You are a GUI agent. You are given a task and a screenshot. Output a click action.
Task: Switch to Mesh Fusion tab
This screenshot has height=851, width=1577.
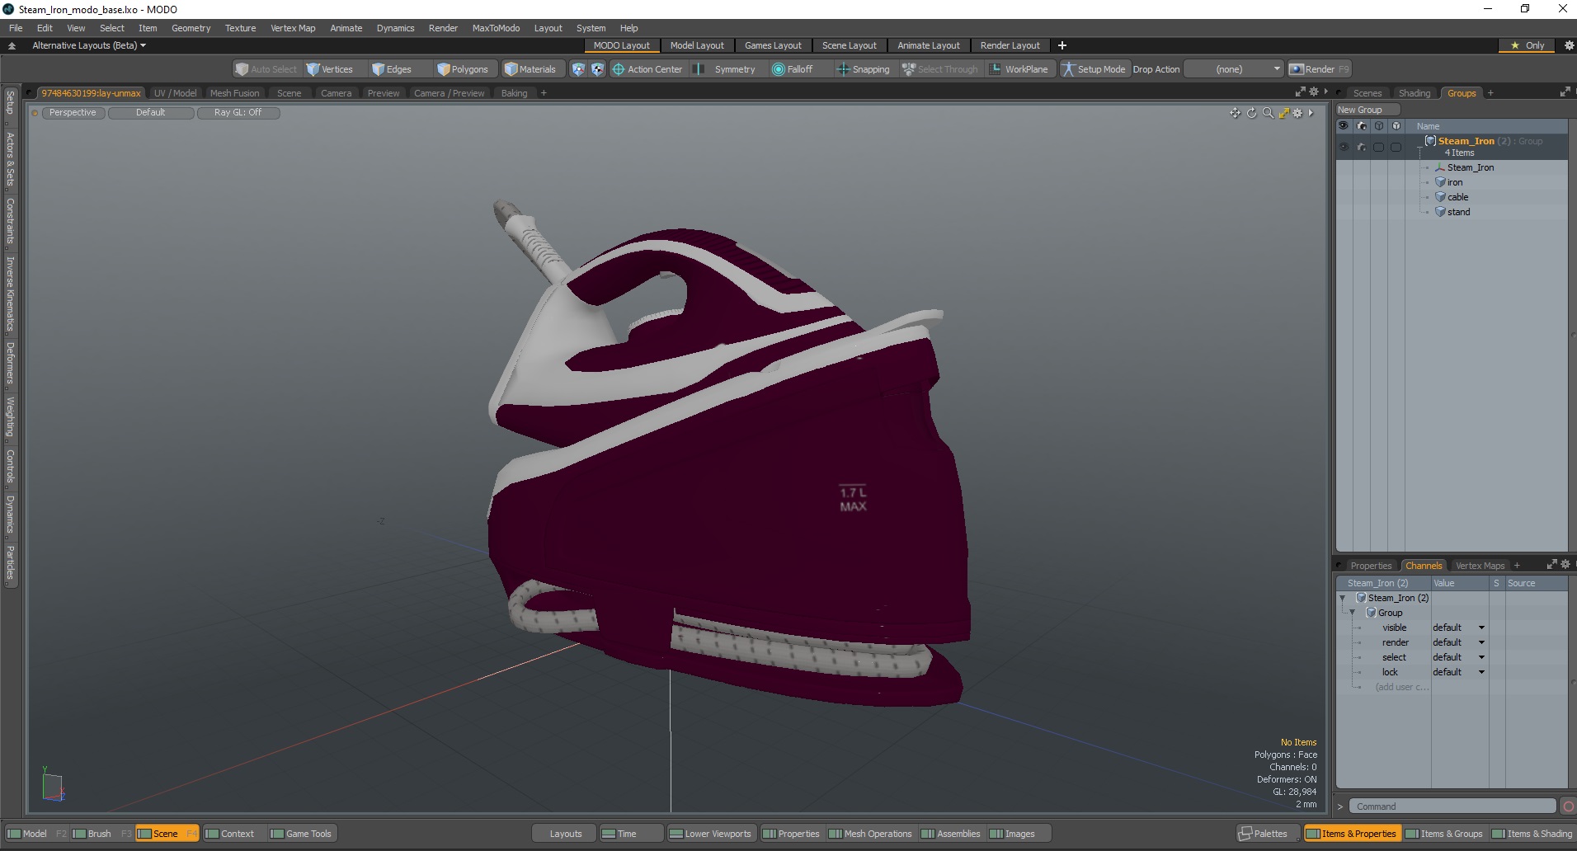point(234,93)
